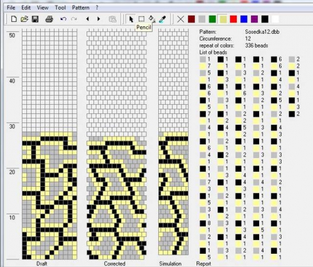Click the question mark help menu
This screenshot has height=267, width=313.
(x=97, y=8)
